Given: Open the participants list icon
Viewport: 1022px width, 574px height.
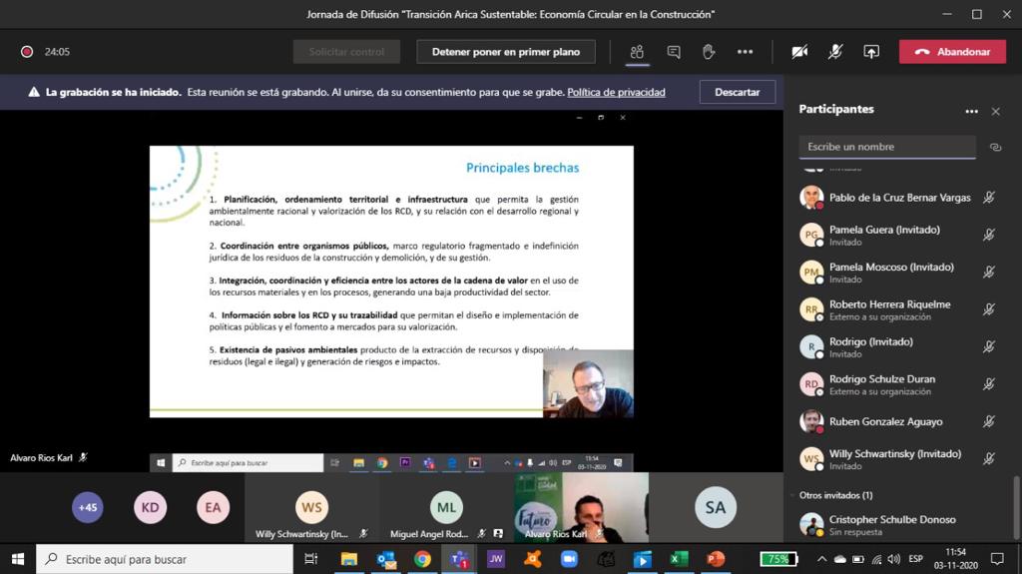Looking at the screenshot, I should point(637,52).
